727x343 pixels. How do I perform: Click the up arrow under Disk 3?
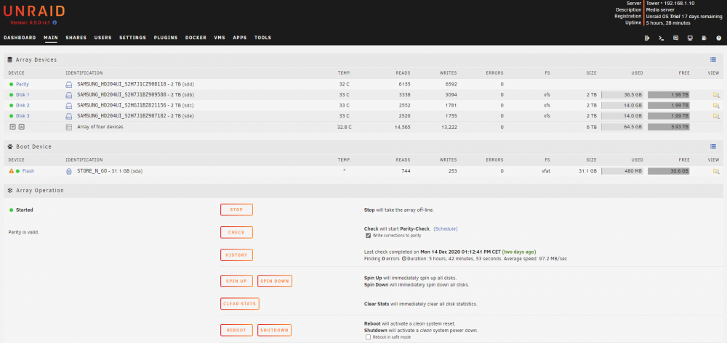(x=21, y=127)
